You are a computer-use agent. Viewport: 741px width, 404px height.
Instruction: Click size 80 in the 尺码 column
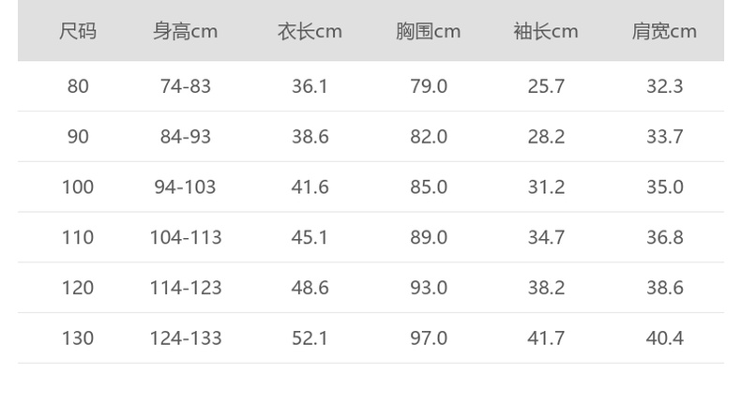coord(78,86)
